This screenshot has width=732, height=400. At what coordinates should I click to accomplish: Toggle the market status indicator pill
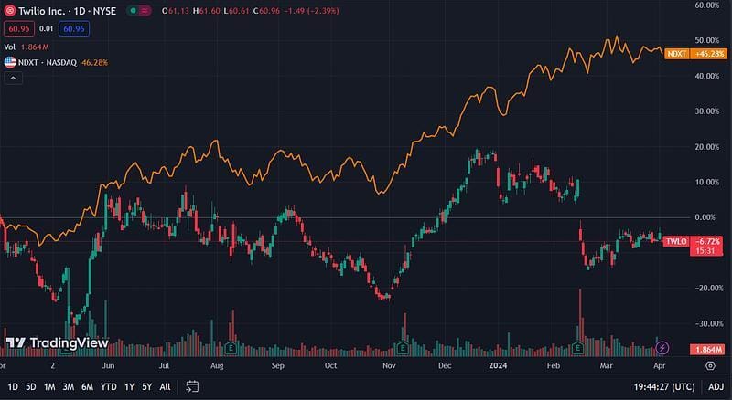[137, 11]
